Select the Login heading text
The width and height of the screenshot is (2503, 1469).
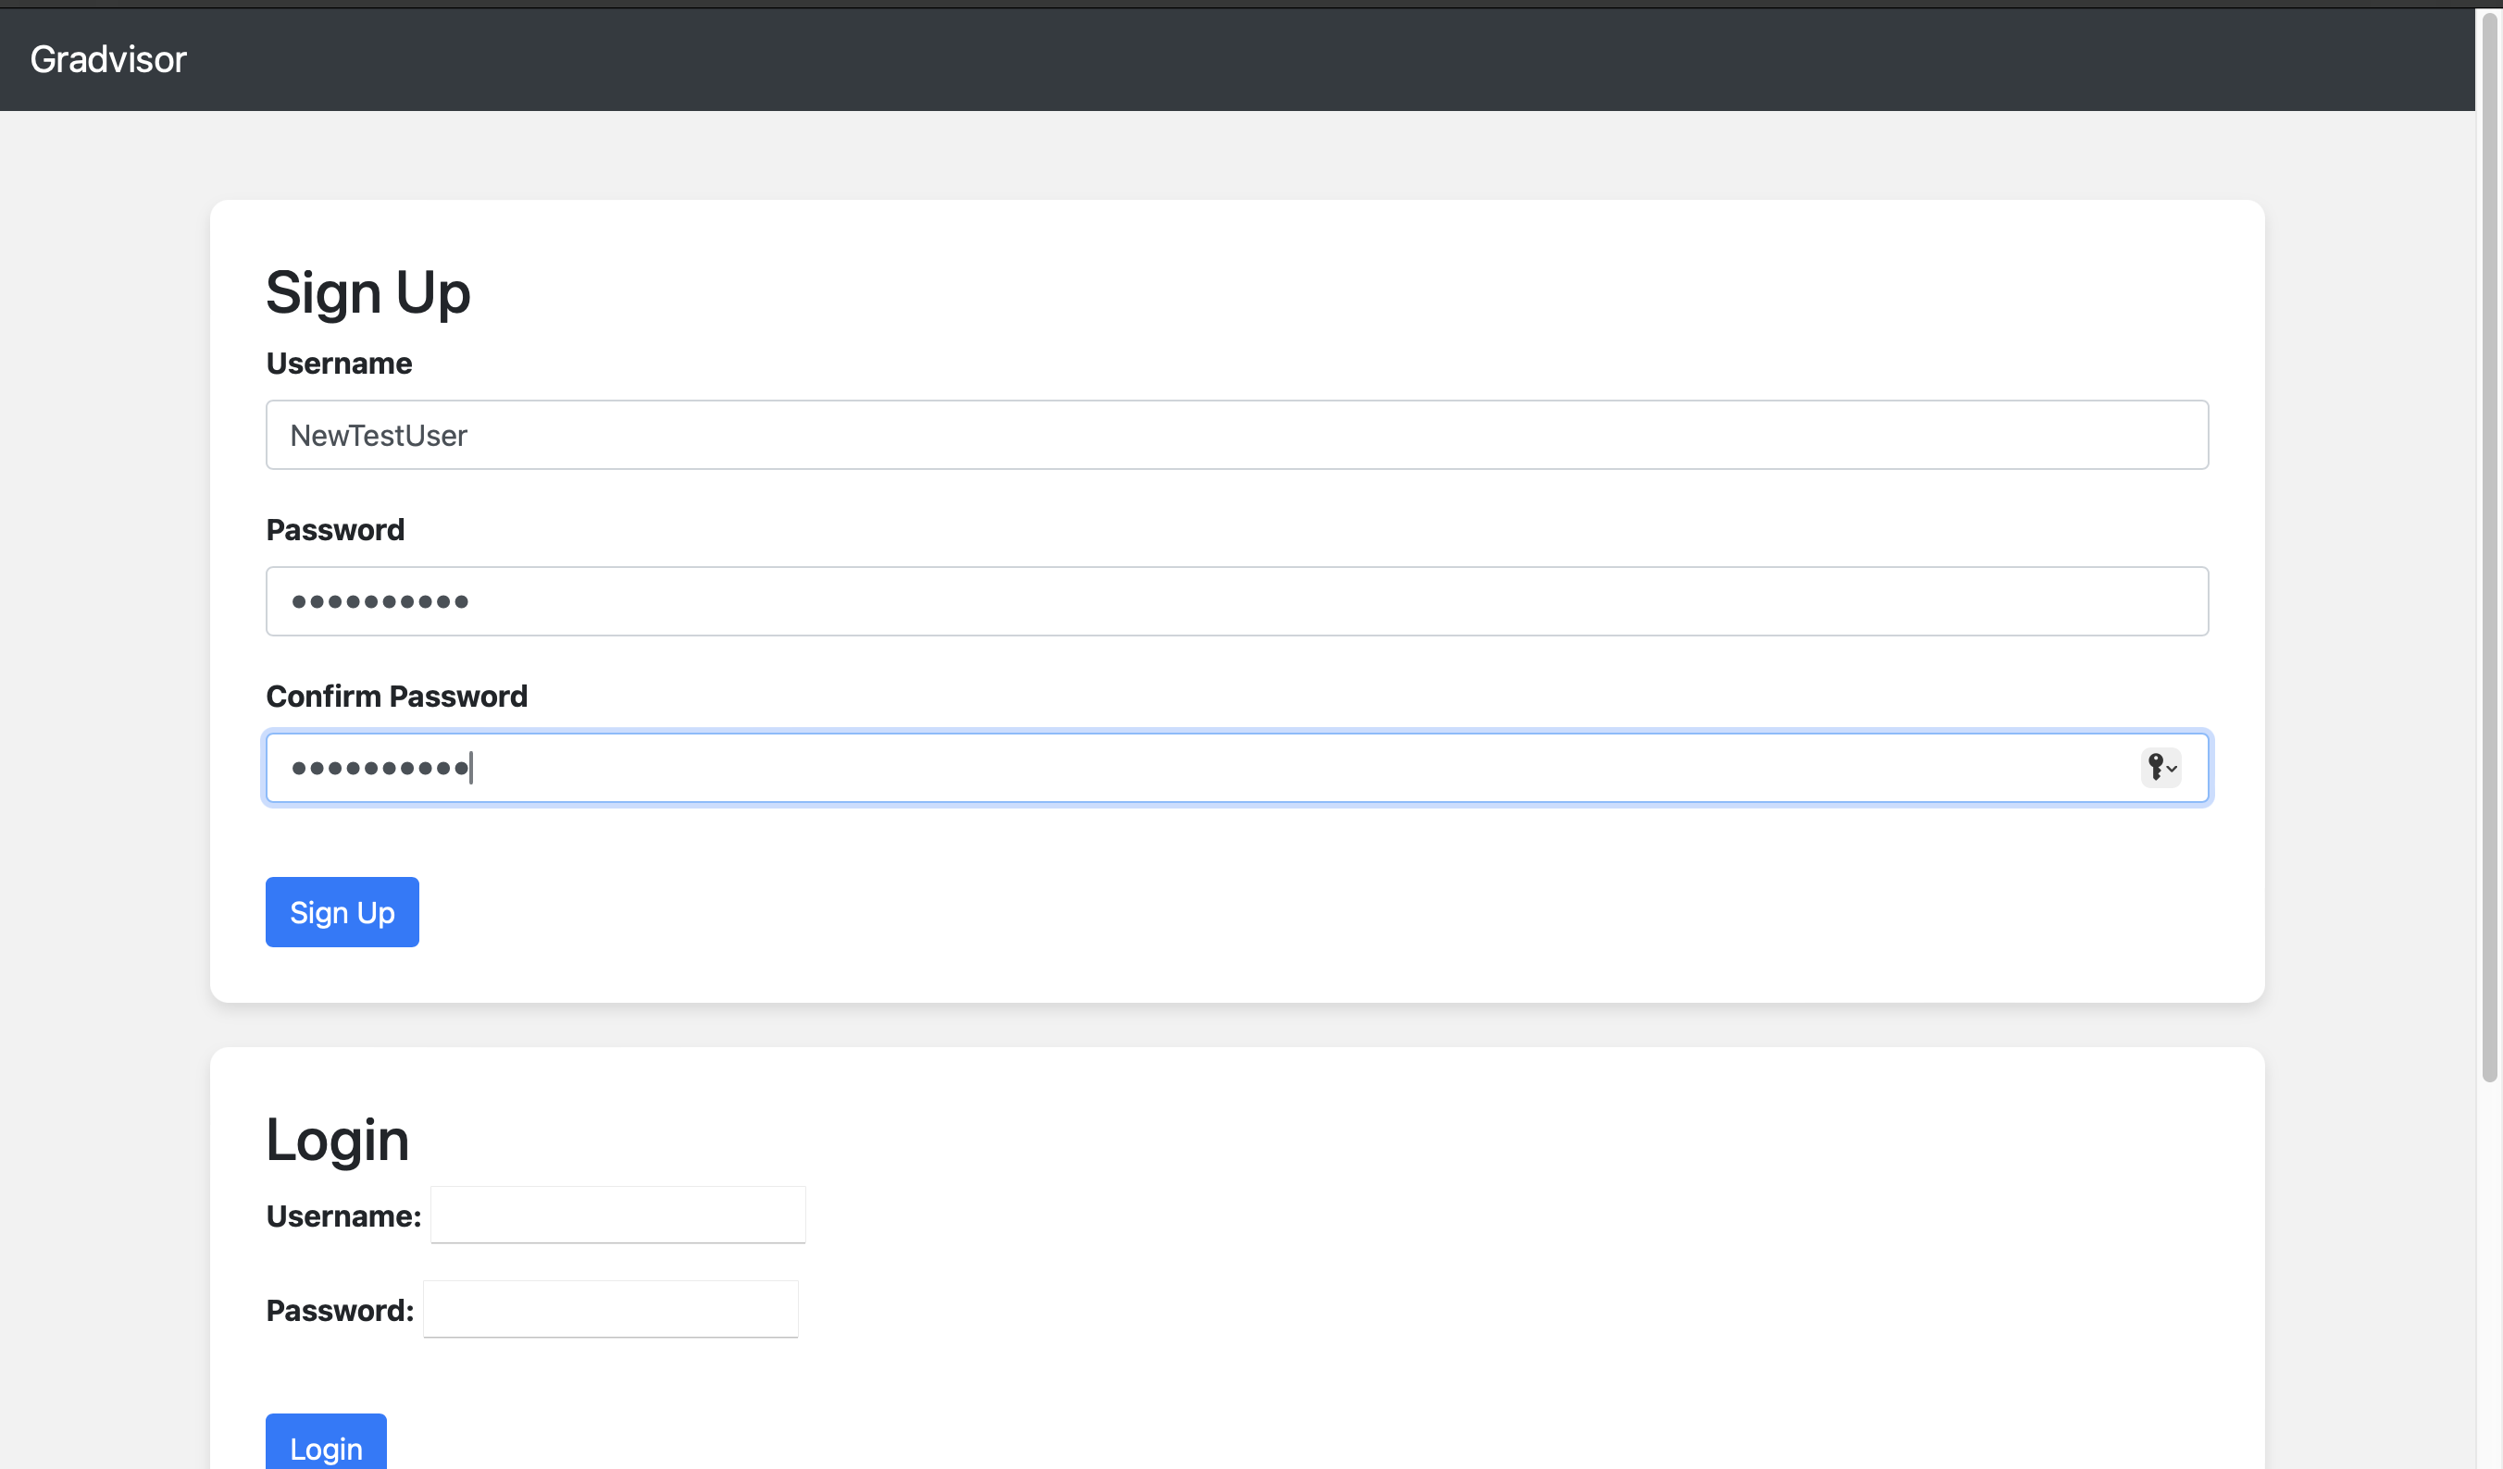tap(337, 1140)
